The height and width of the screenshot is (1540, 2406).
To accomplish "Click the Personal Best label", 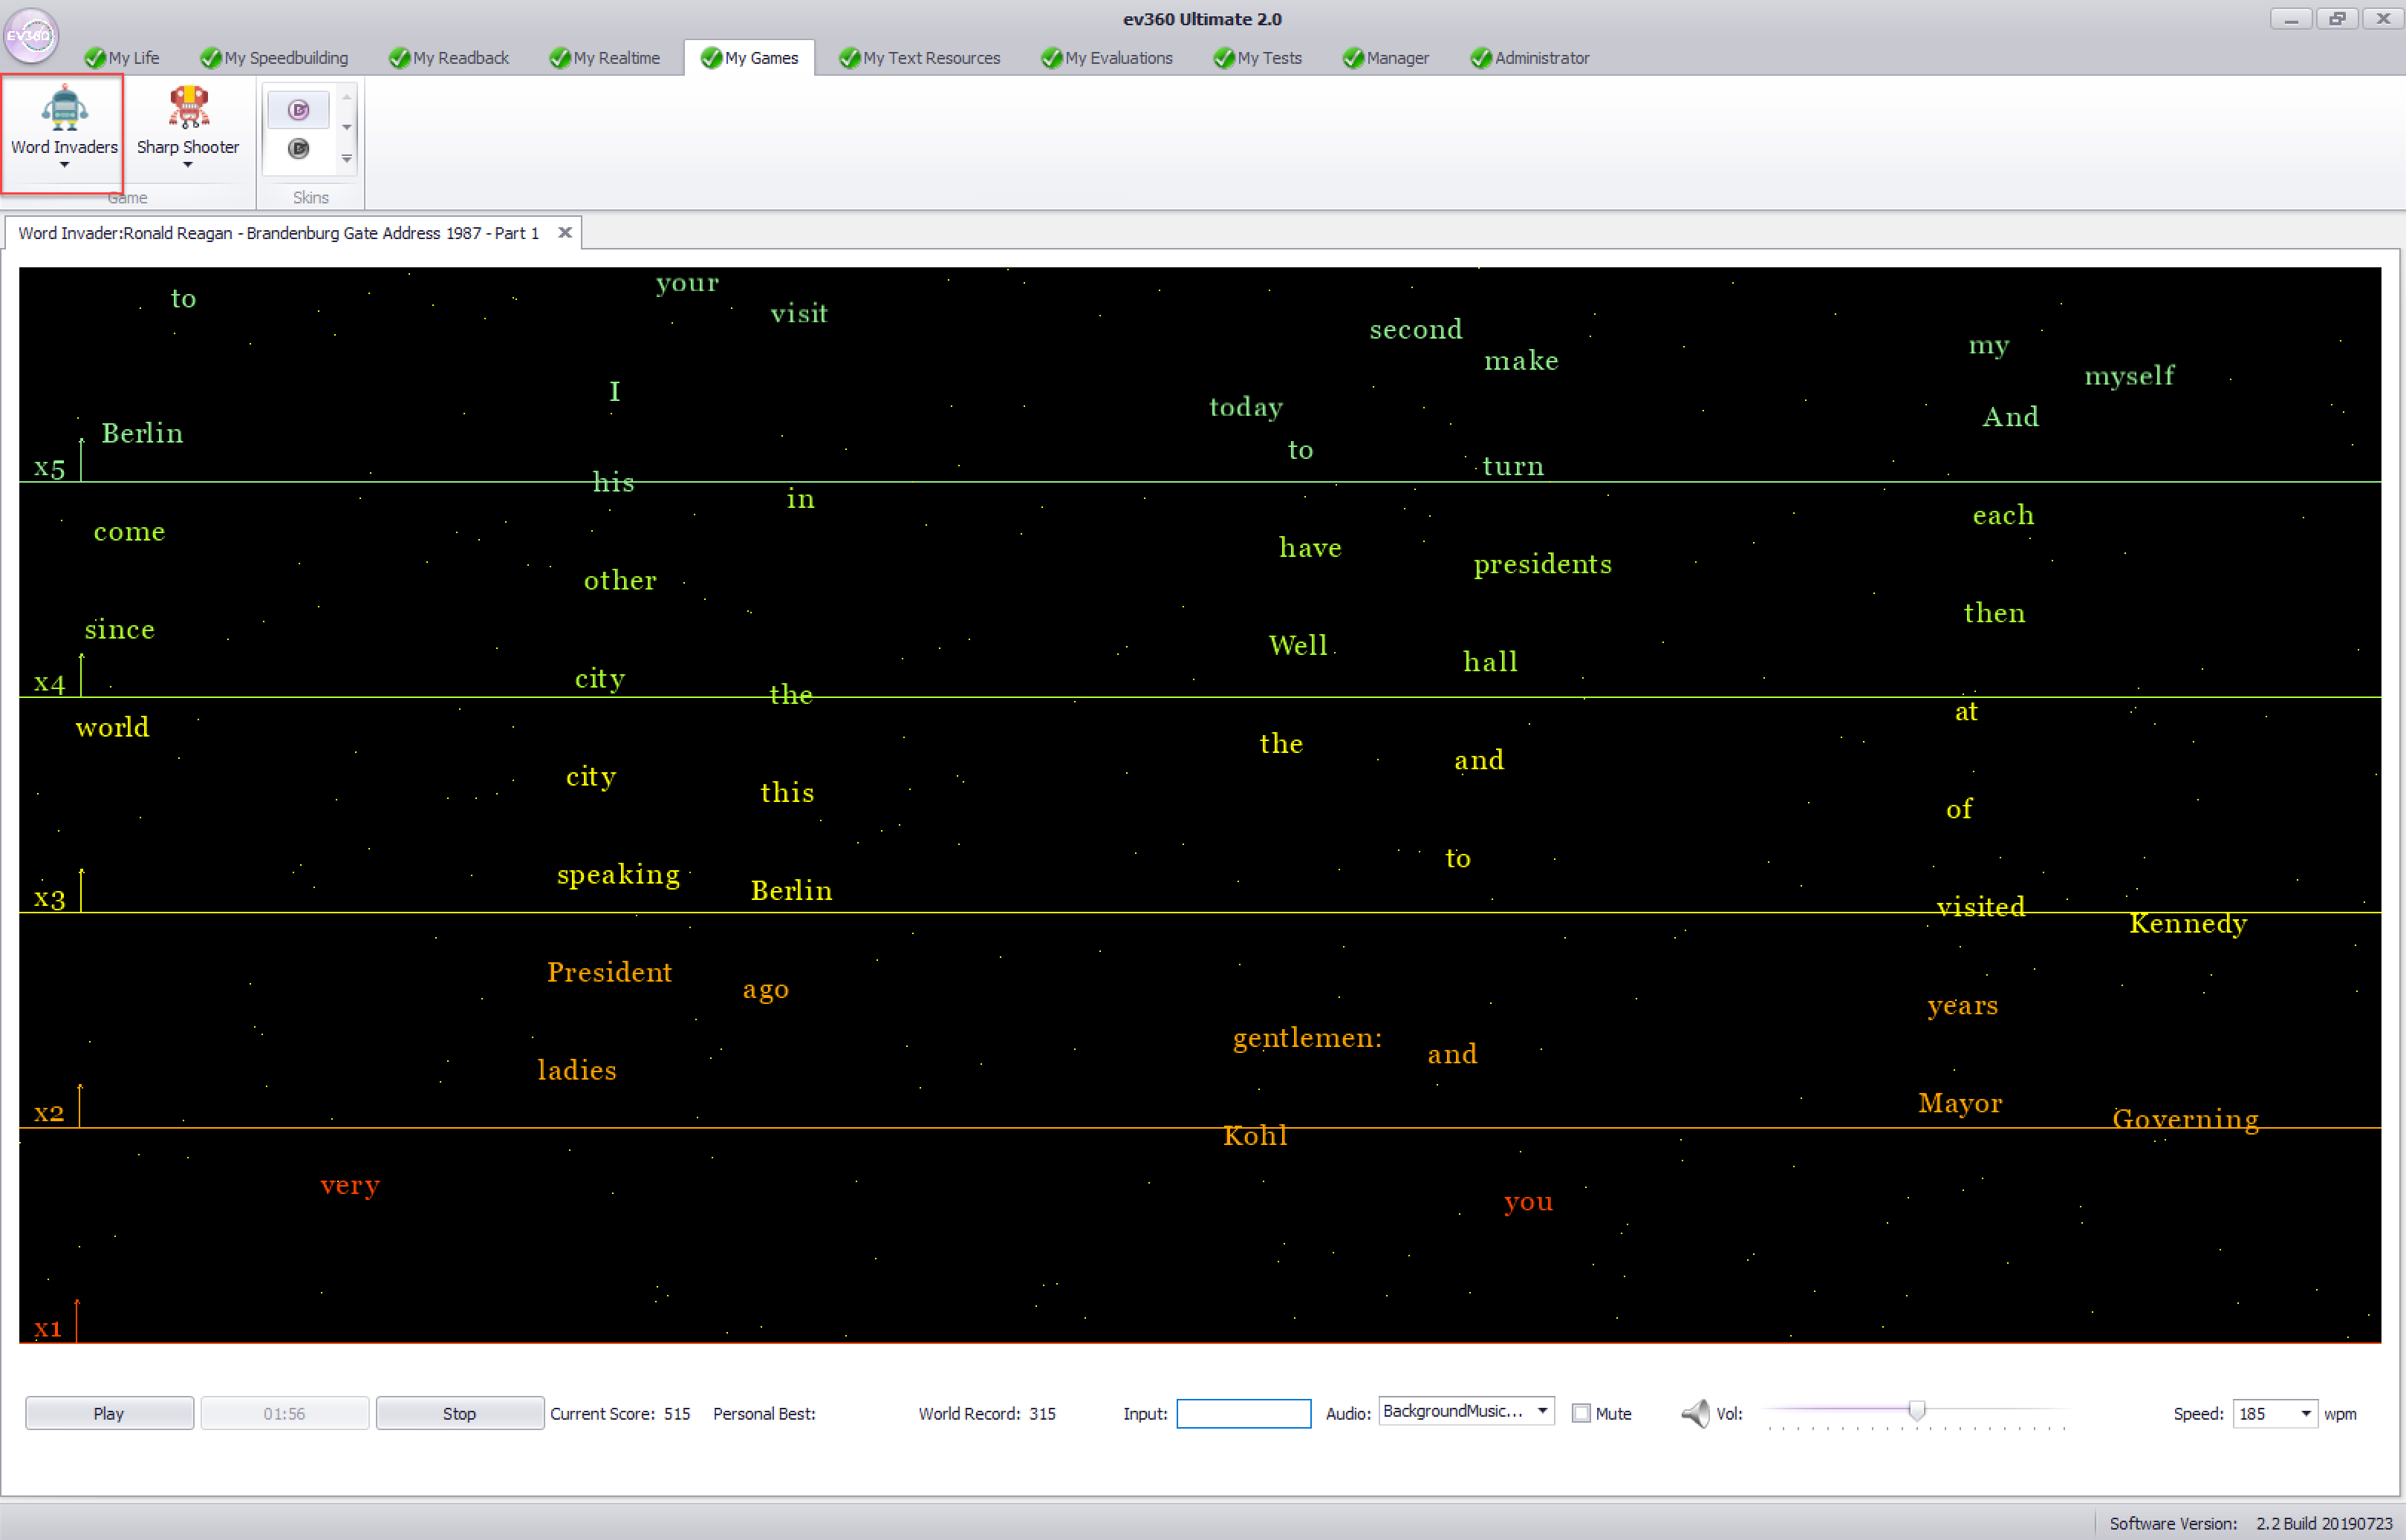I will coord(764,1413).
